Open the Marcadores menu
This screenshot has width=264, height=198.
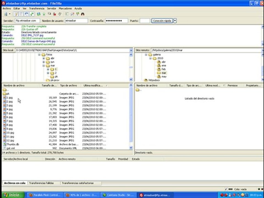click(65, 9)
